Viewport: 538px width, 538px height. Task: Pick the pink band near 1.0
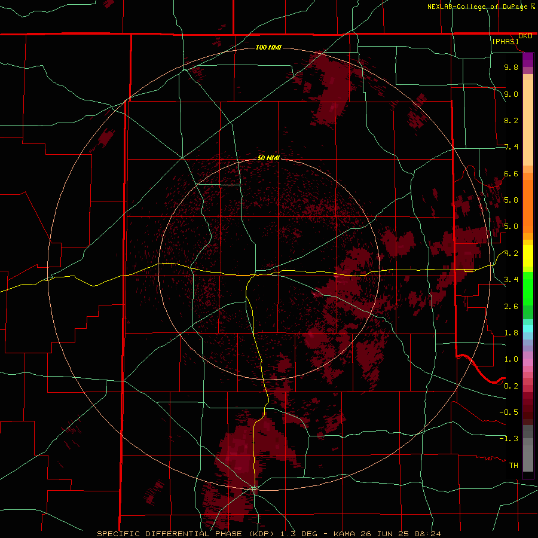coord(528,362)
